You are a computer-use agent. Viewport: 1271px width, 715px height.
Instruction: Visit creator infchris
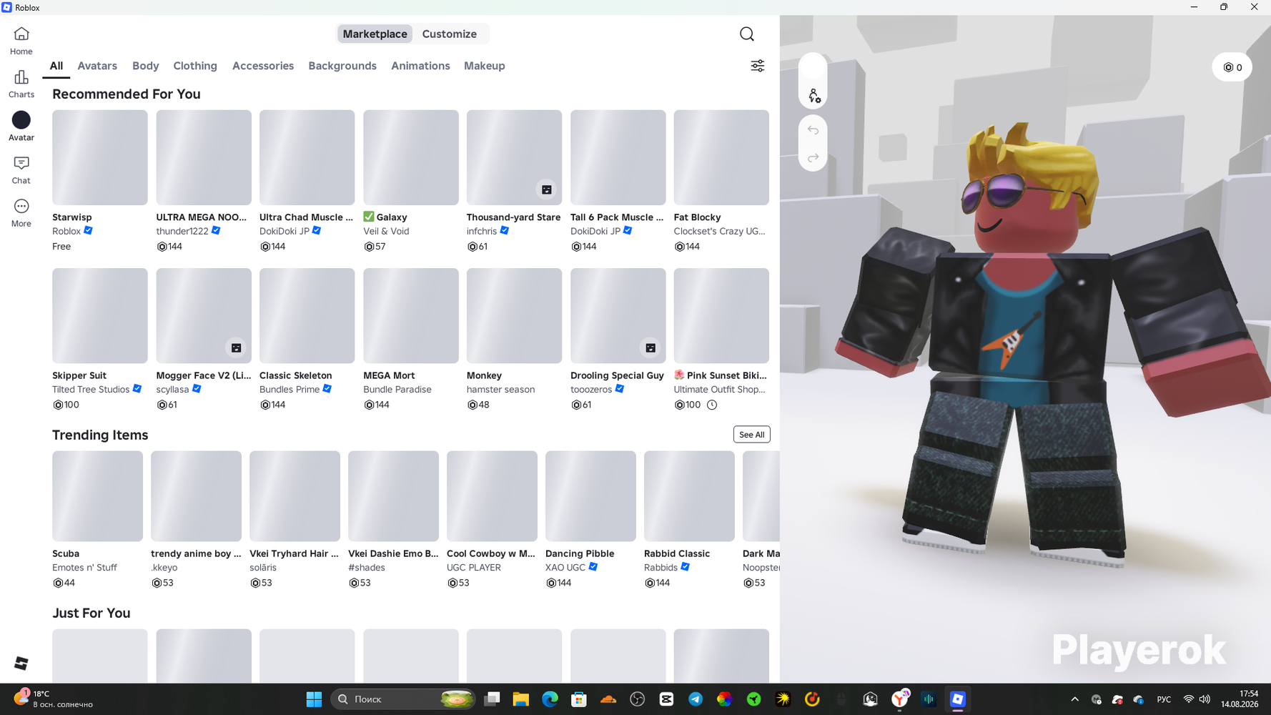(482, 231)
